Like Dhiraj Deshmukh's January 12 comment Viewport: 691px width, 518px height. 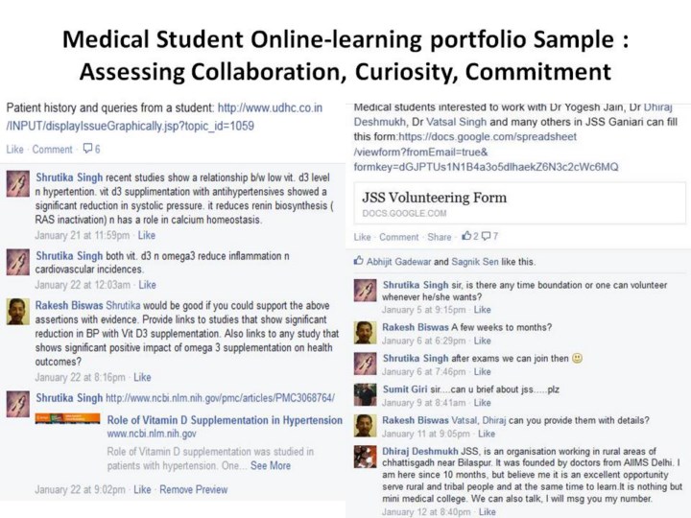(488, 512)
